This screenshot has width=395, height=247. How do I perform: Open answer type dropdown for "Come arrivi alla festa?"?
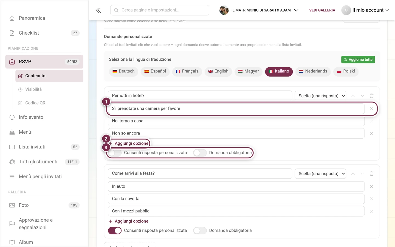pos(320,173)
